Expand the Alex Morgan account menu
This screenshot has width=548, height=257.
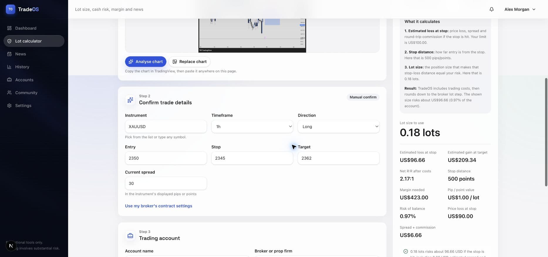tap(520, 9)
